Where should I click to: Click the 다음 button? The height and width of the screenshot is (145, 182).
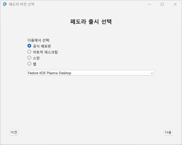point(168,132)
